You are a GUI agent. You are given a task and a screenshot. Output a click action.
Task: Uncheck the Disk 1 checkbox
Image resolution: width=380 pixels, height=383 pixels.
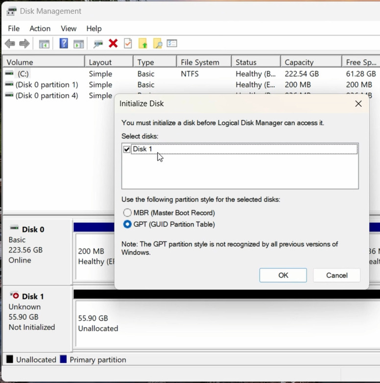coord(127,149)
